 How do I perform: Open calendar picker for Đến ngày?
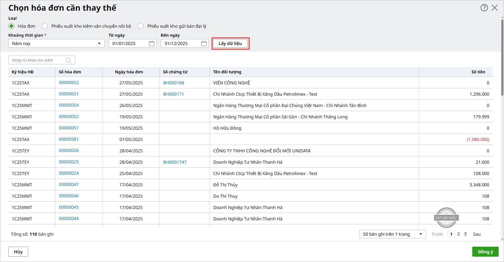[x=204, y=43]
